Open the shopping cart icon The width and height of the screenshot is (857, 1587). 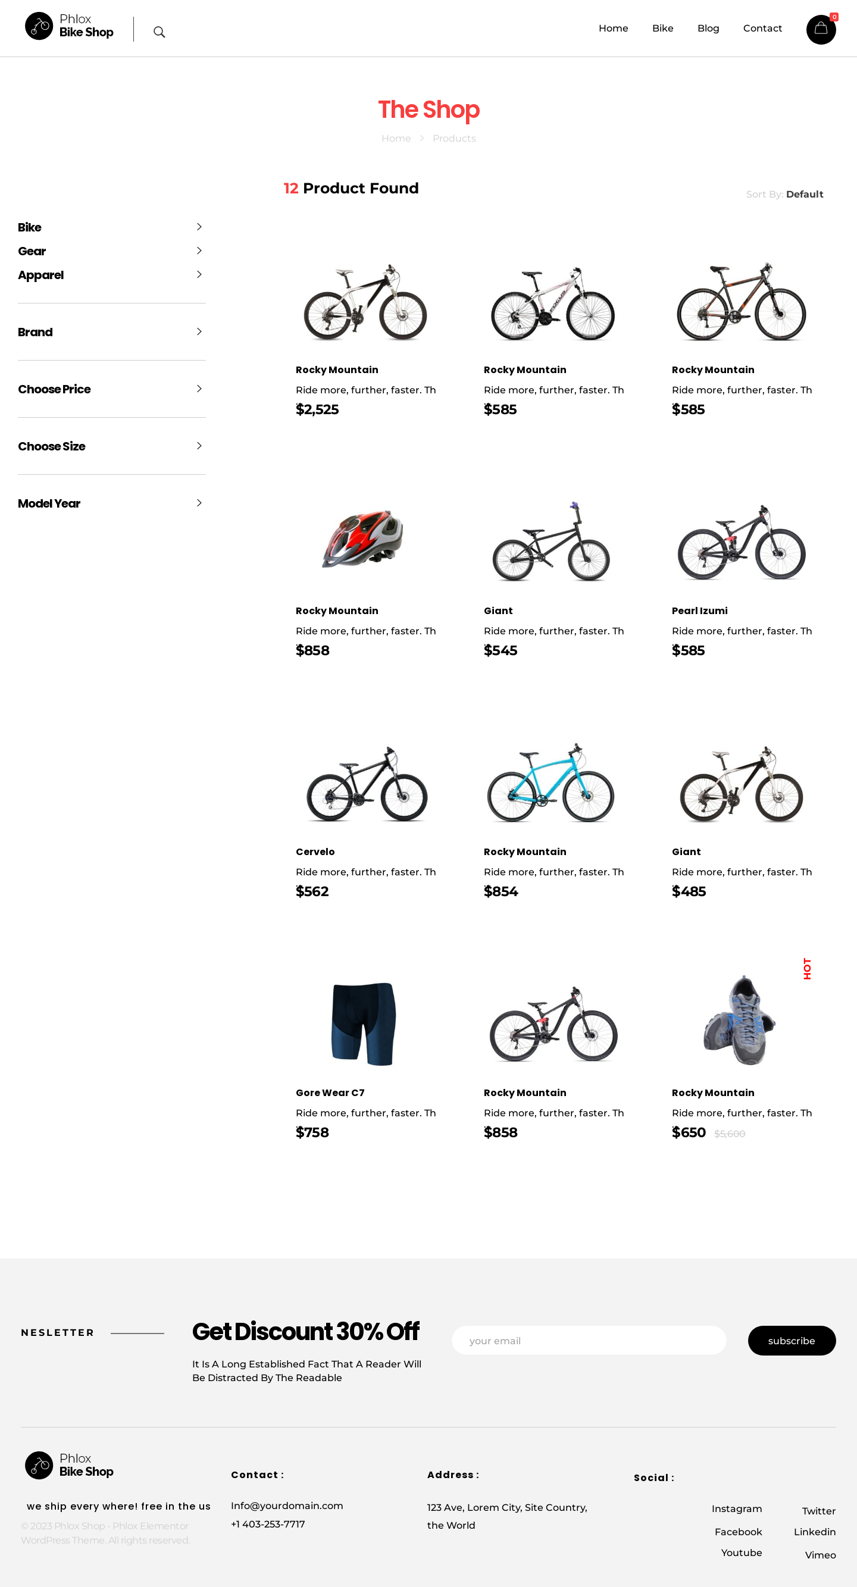(x=821, y=29)
